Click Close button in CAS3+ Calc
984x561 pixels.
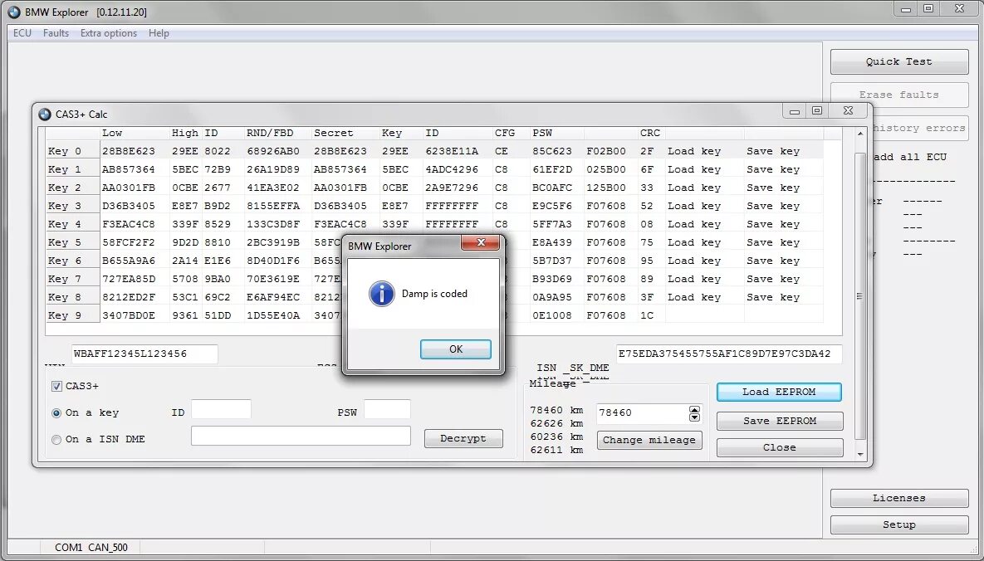(x=780, y=447)
